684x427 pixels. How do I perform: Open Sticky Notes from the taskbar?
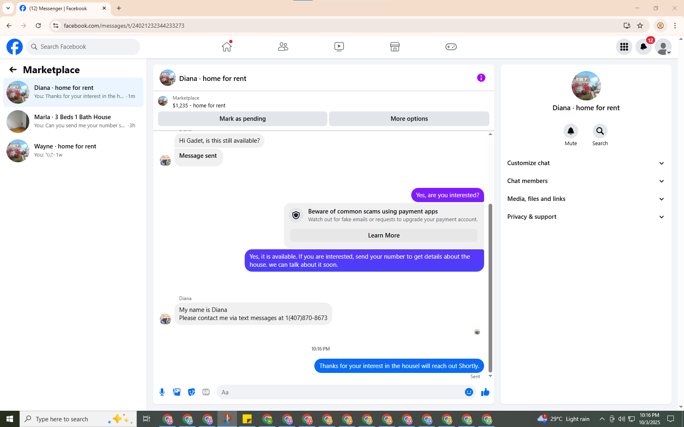click(x=247, y=419)
